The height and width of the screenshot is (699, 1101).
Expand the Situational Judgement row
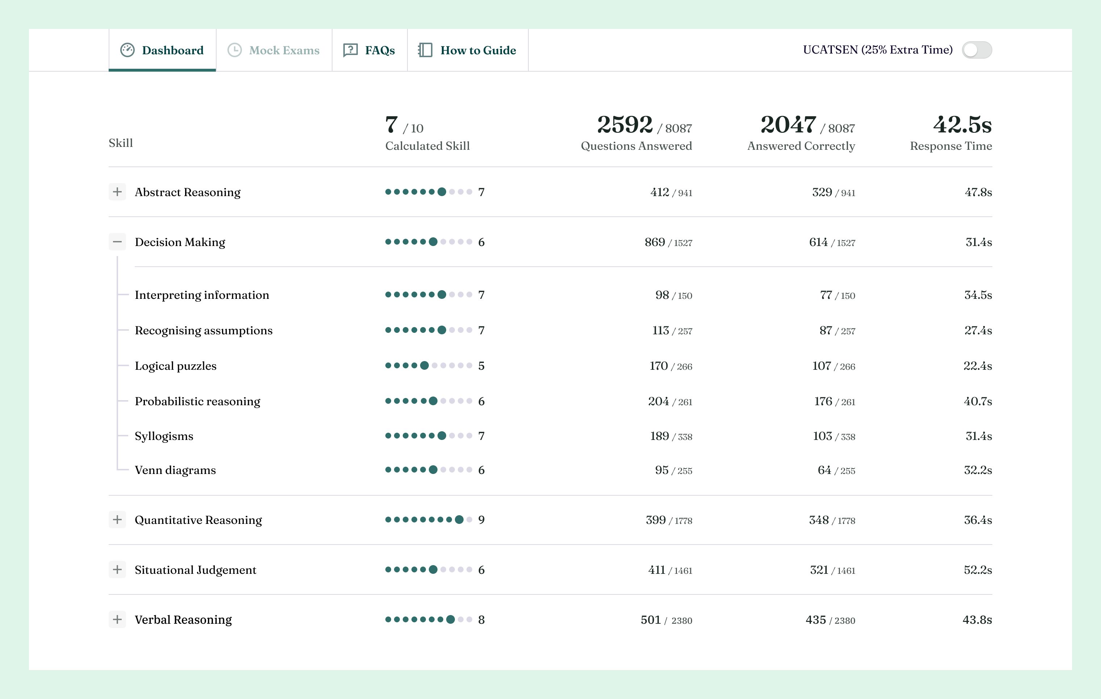(x=117, y=570)
